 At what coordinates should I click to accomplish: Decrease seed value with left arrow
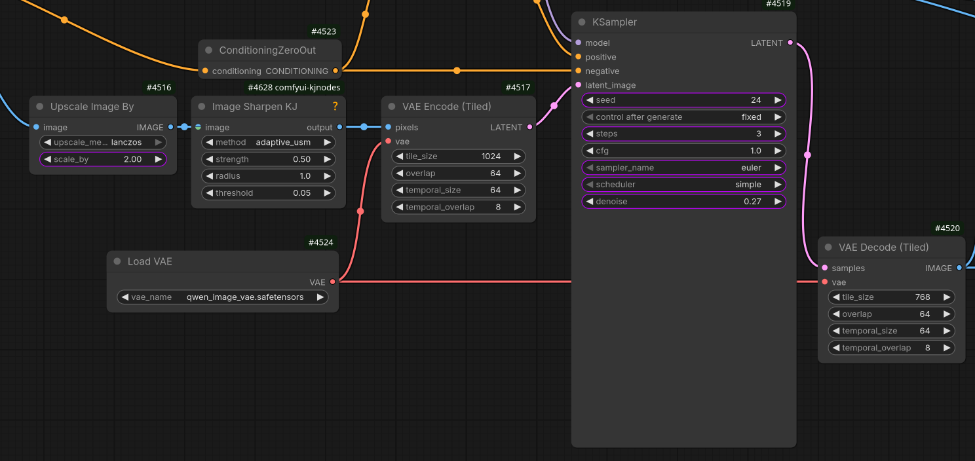(590, 100)
